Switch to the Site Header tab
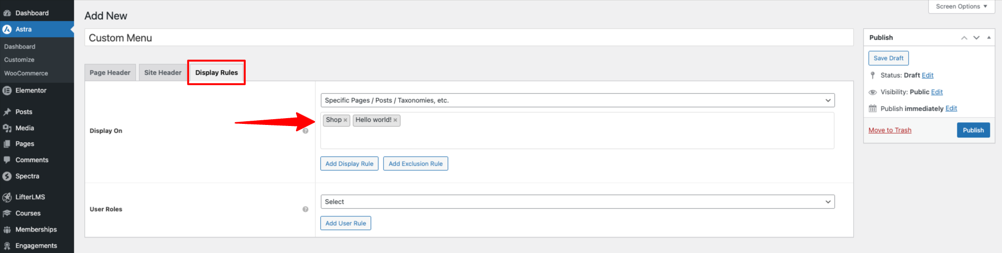1002x253 pixels. [162, 73]
